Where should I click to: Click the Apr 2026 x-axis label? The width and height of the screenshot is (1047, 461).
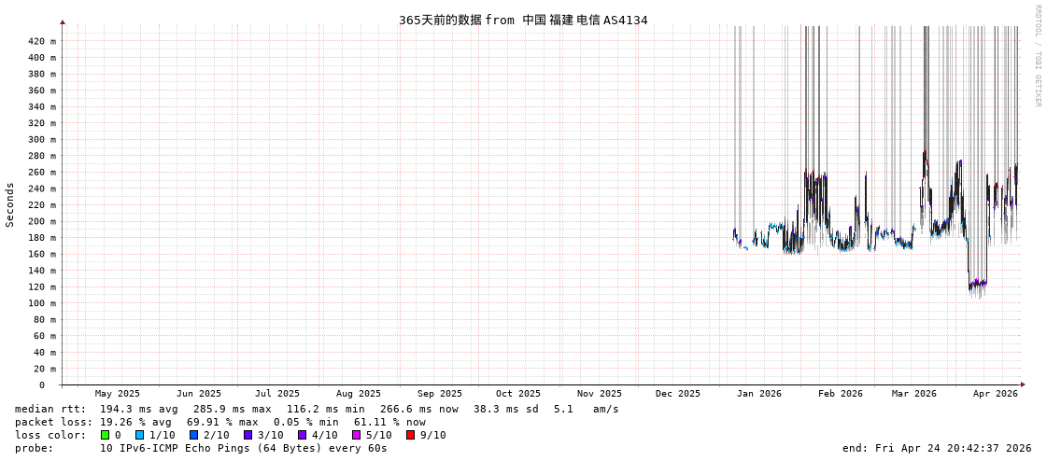[x=995, y=394]
